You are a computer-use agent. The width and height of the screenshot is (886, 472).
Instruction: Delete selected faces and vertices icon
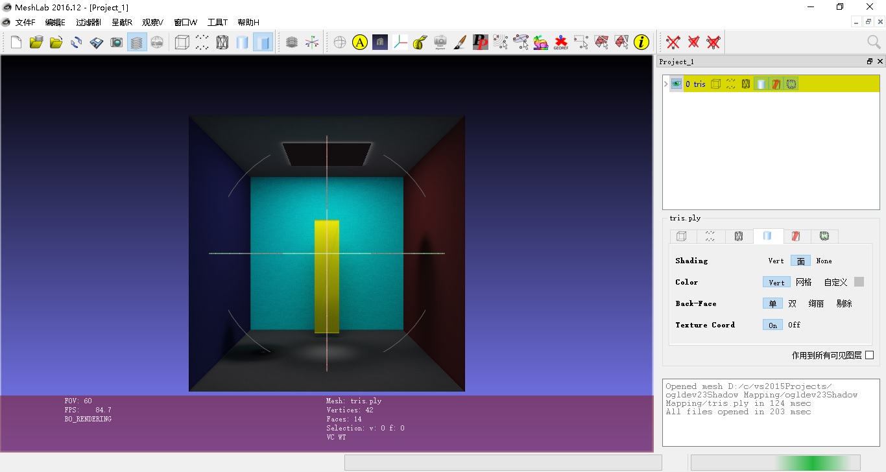[713, 43]
